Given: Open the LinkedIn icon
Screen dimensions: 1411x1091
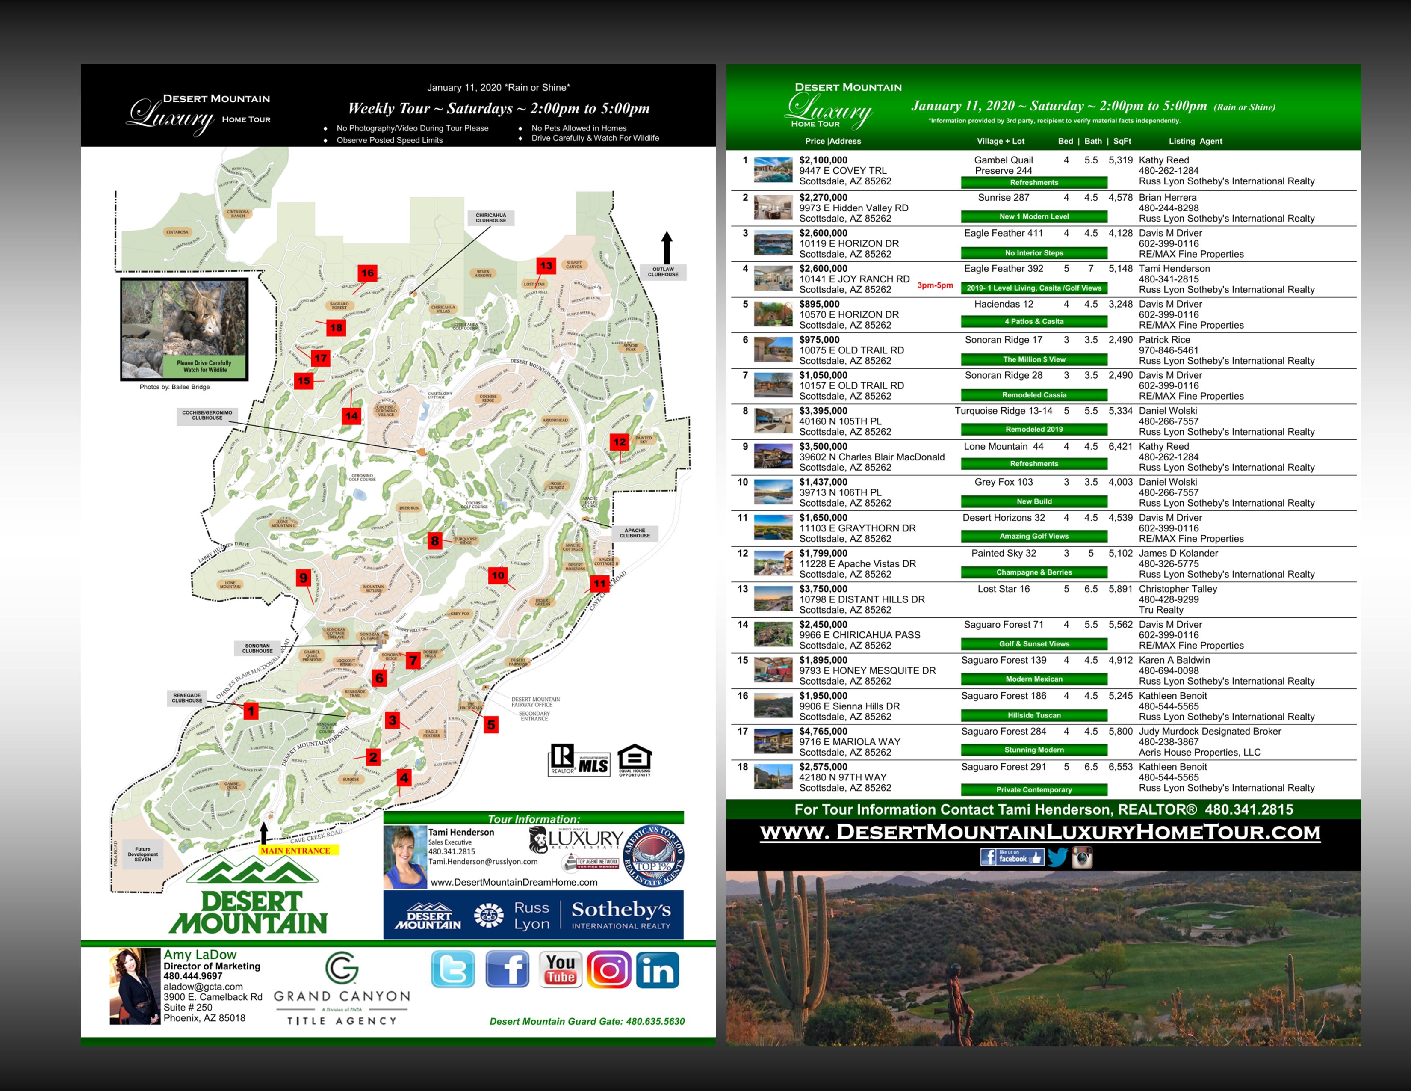Looking at the screenshot, I should (658, 969).
